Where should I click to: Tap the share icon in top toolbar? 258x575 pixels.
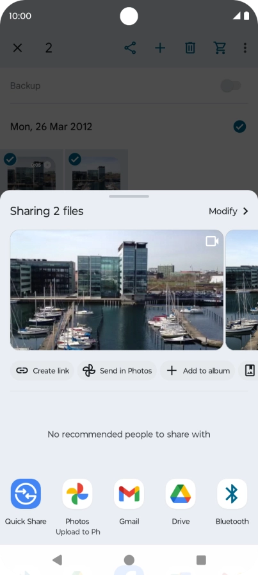click(x=130, y=48)
